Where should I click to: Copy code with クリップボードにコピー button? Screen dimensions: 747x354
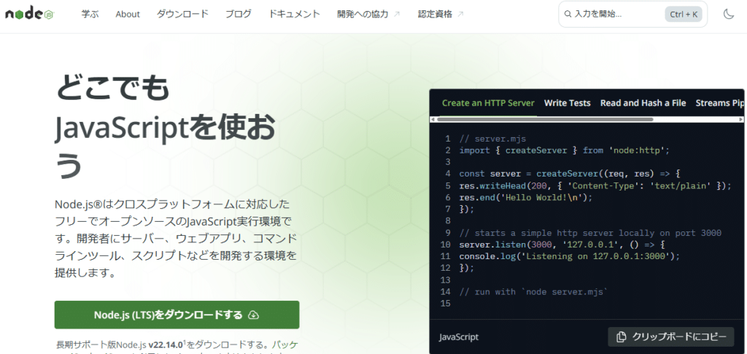point(672,337)
